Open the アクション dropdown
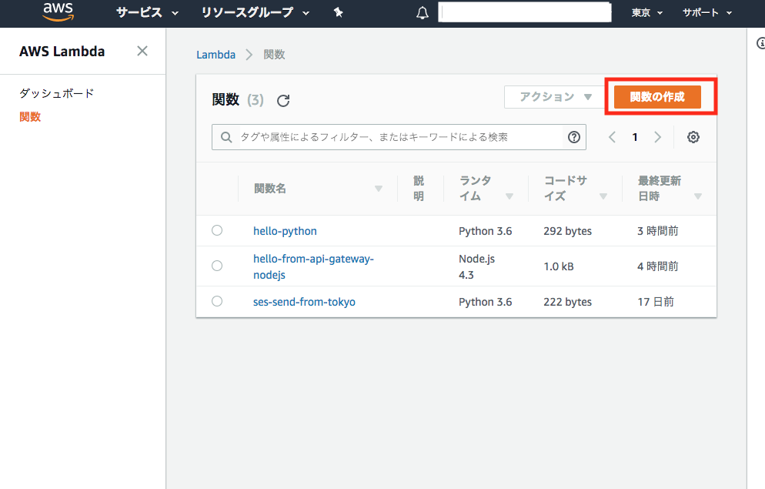The image size is (765, 489). click(x=555, y=96)
